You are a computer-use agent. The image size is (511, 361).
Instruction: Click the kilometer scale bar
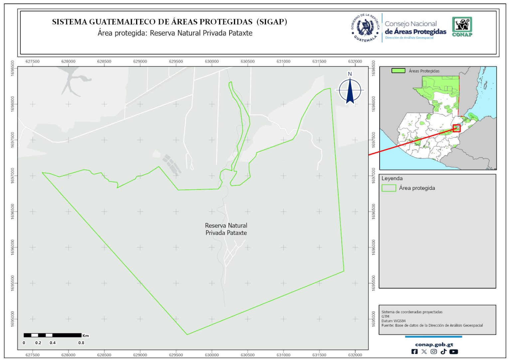click(53, 335)
